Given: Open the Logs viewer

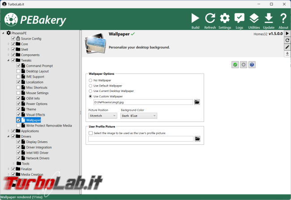Looking at the screenshot, I should point(240,21).
